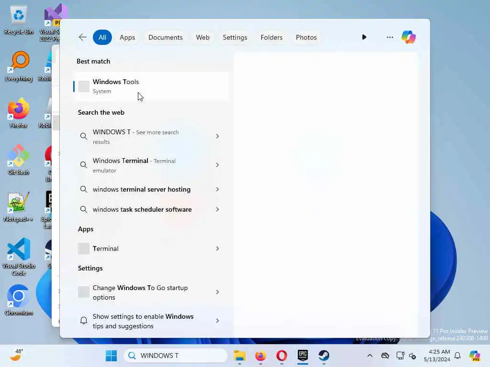490x367 pixels.
Task: Click bell icon beside tips and suggestions
Action: click(x=83, y=321)
